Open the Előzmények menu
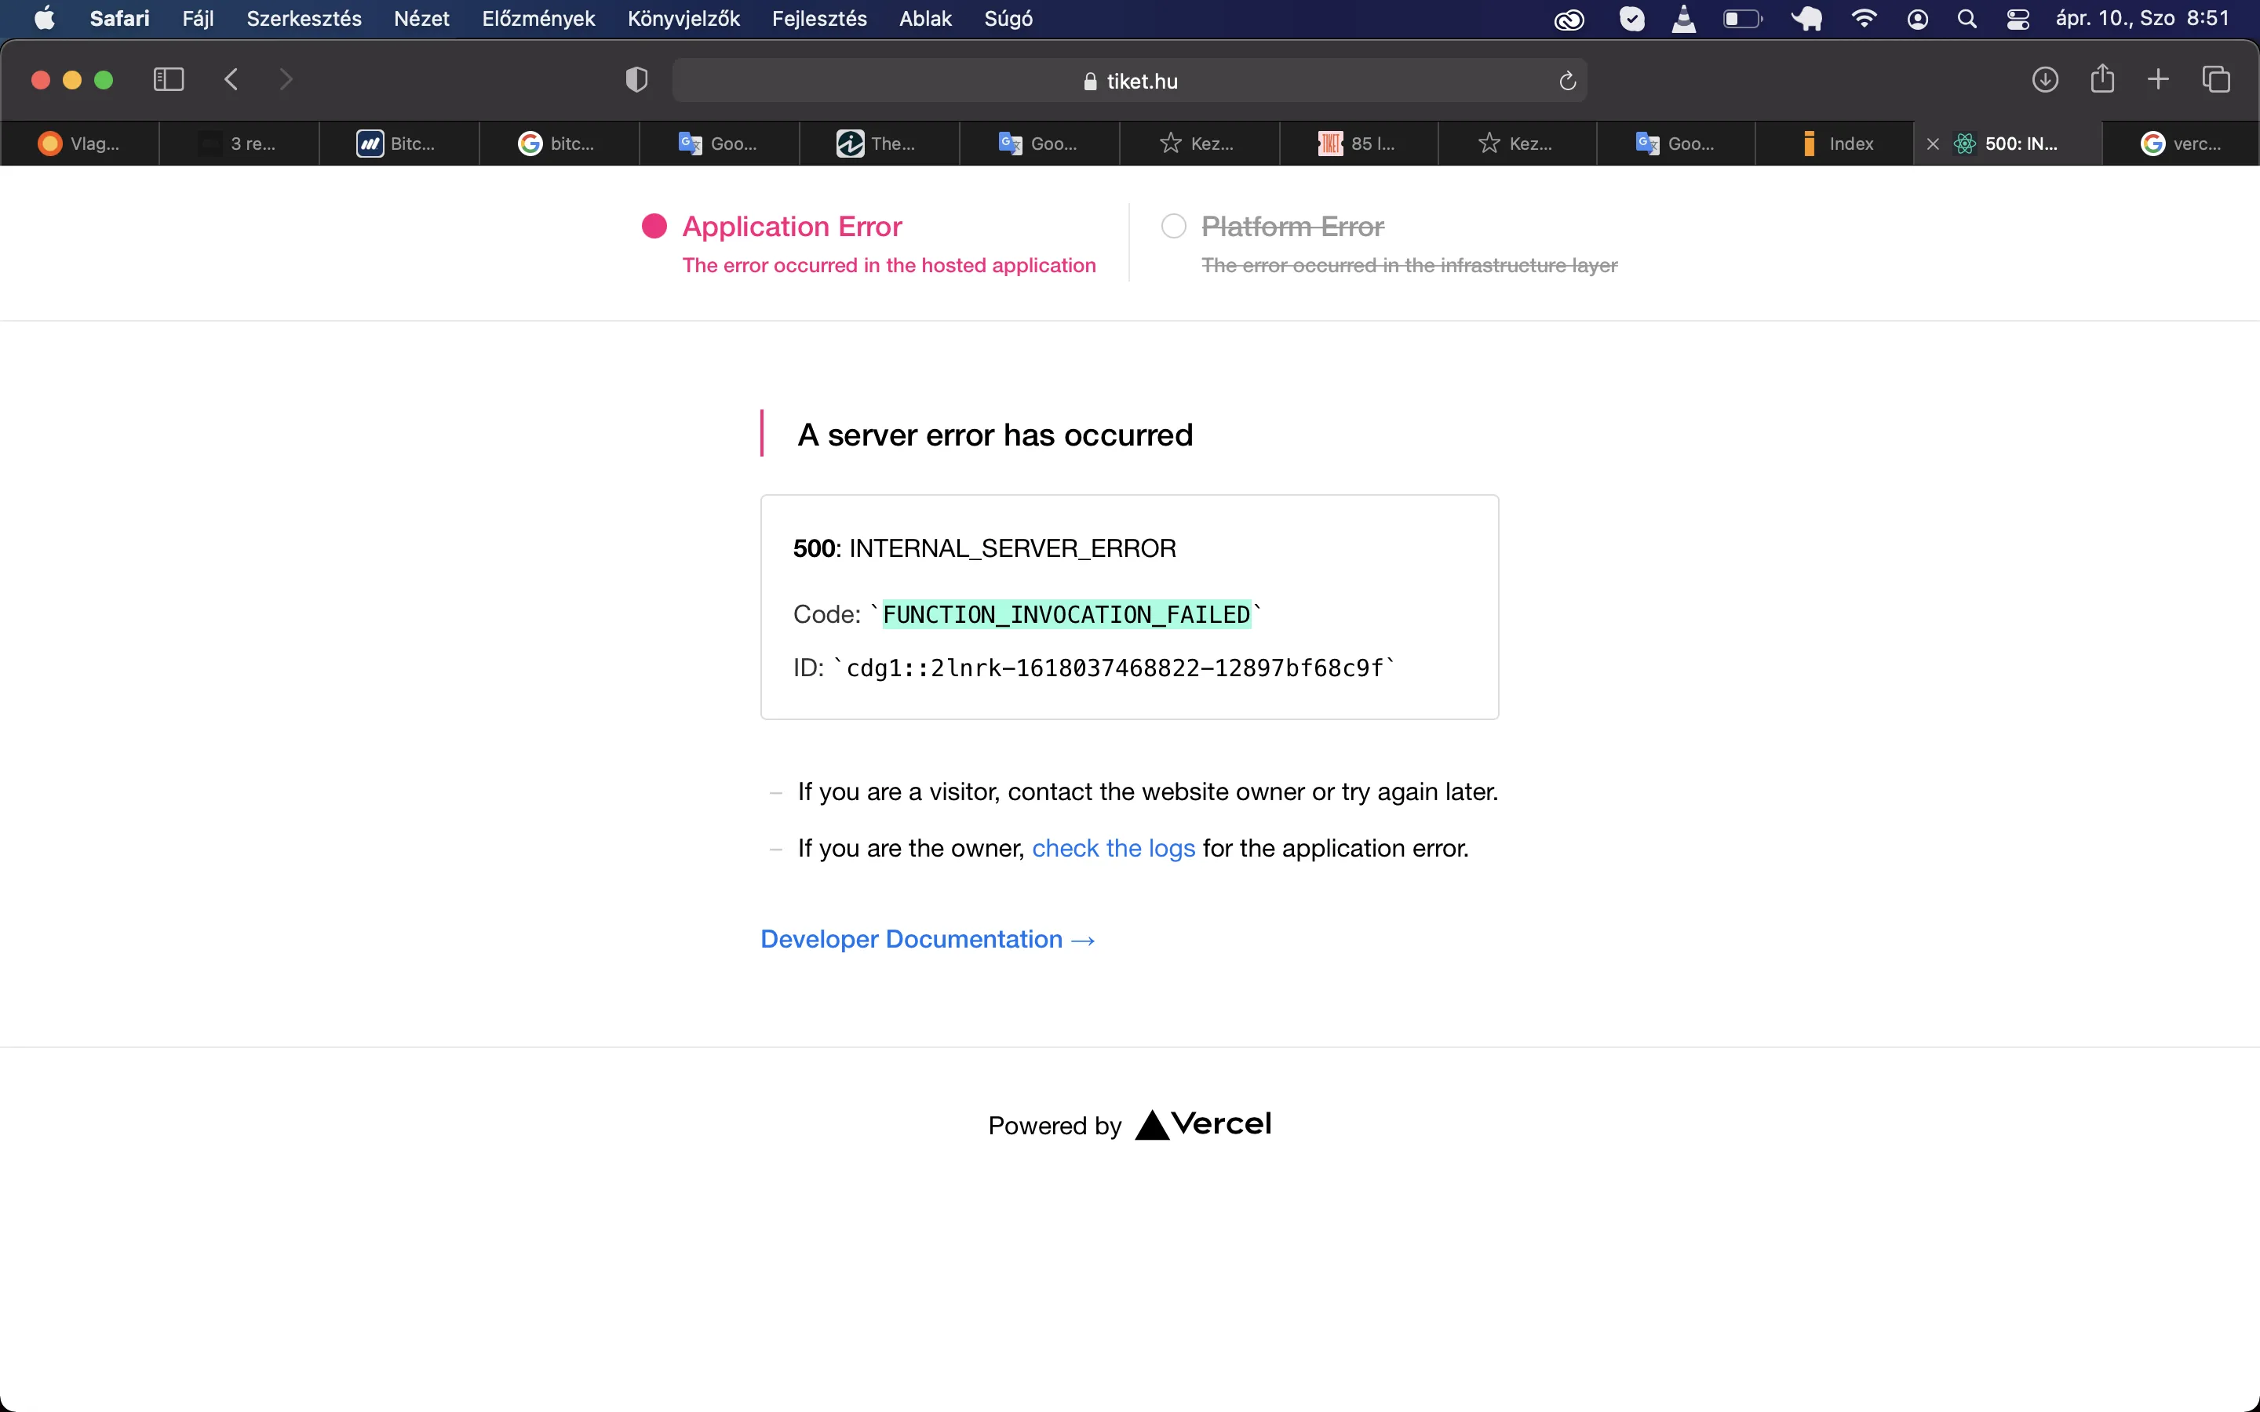2260x1412 pixels. point(538,19)
